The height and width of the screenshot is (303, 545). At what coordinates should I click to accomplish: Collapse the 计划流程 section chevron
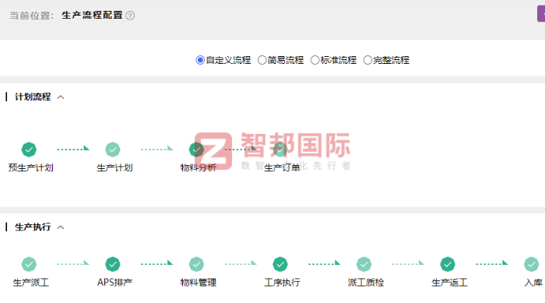(61, 97)
